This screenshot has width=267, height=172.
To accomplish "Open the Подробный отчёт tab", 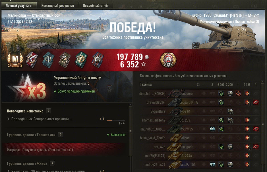I will click(x=96, y=5).
